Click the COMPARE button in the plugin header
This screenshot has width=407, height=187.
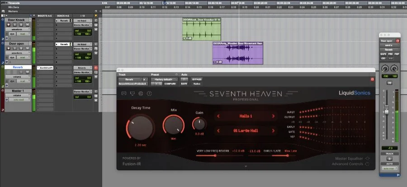[x=170, y=84]
